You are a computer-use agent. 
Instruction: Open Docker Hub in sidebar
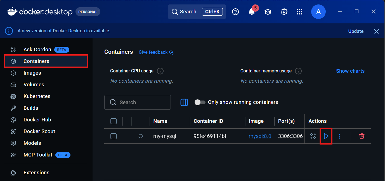(46, 120)
